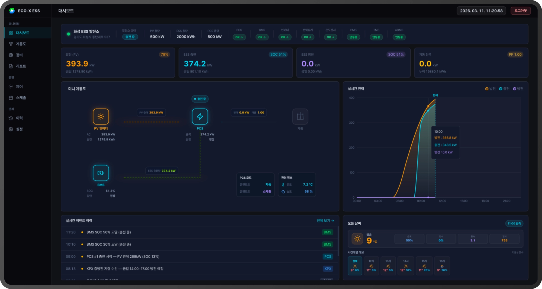
Task: Click the 계통 grid tower icon
Action: click(x=300, y=116)
